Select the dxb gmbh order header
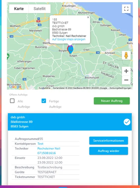 (70, 122)
